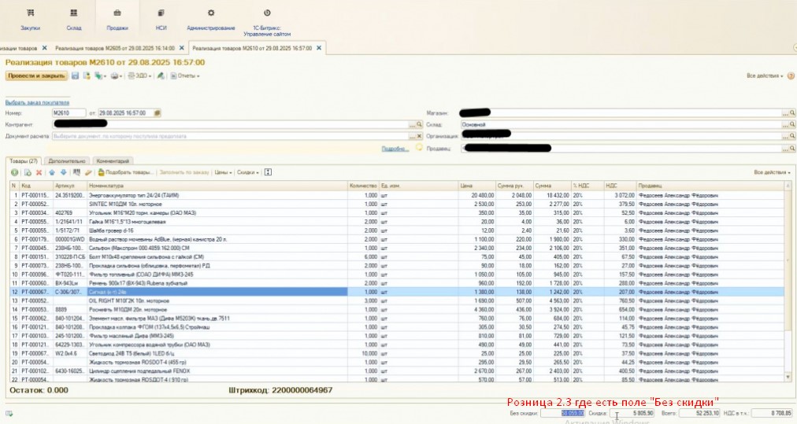Select the row SINTEC М10ДМ 10л. моторное
This screenshot has height=424, width=797.
(396, 204)
